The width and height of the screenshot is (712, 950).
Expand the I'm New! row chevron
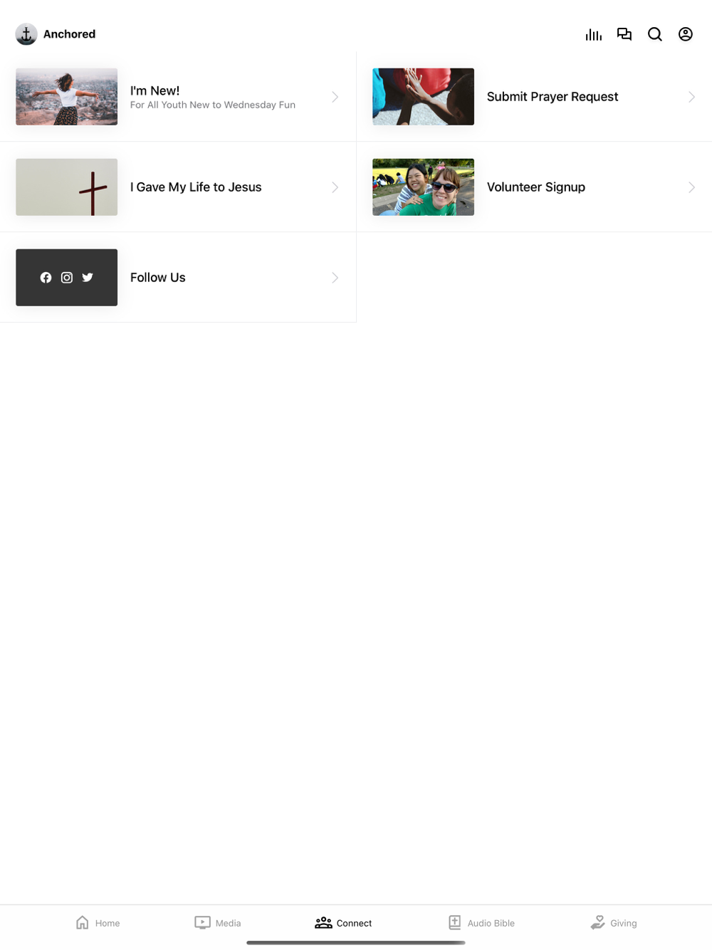coord(335,97)
